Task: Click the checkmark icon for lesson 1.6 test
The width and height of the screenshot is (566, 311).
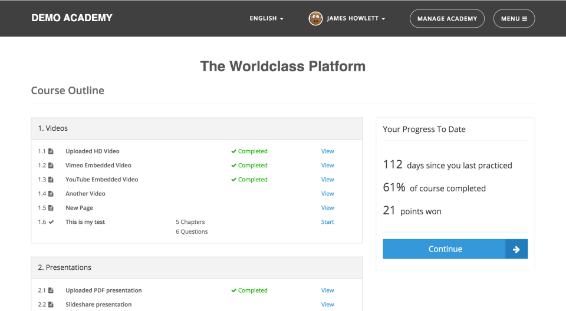Action: (51, 222)
